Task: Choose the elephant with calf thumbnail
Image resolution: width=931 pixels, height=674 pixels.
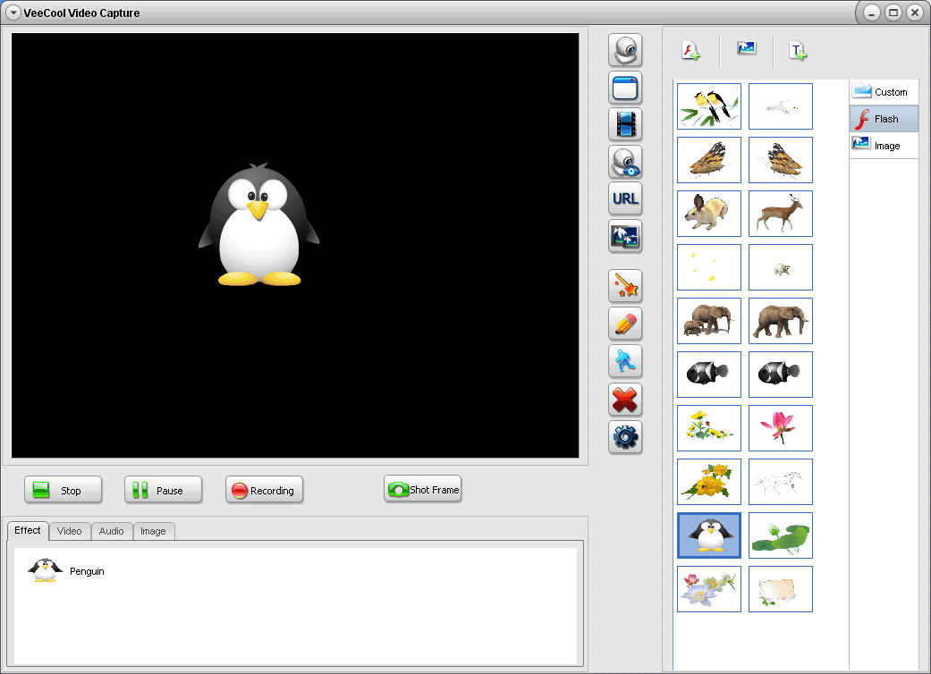Action: pyautogui.click(x=709, y=321)
